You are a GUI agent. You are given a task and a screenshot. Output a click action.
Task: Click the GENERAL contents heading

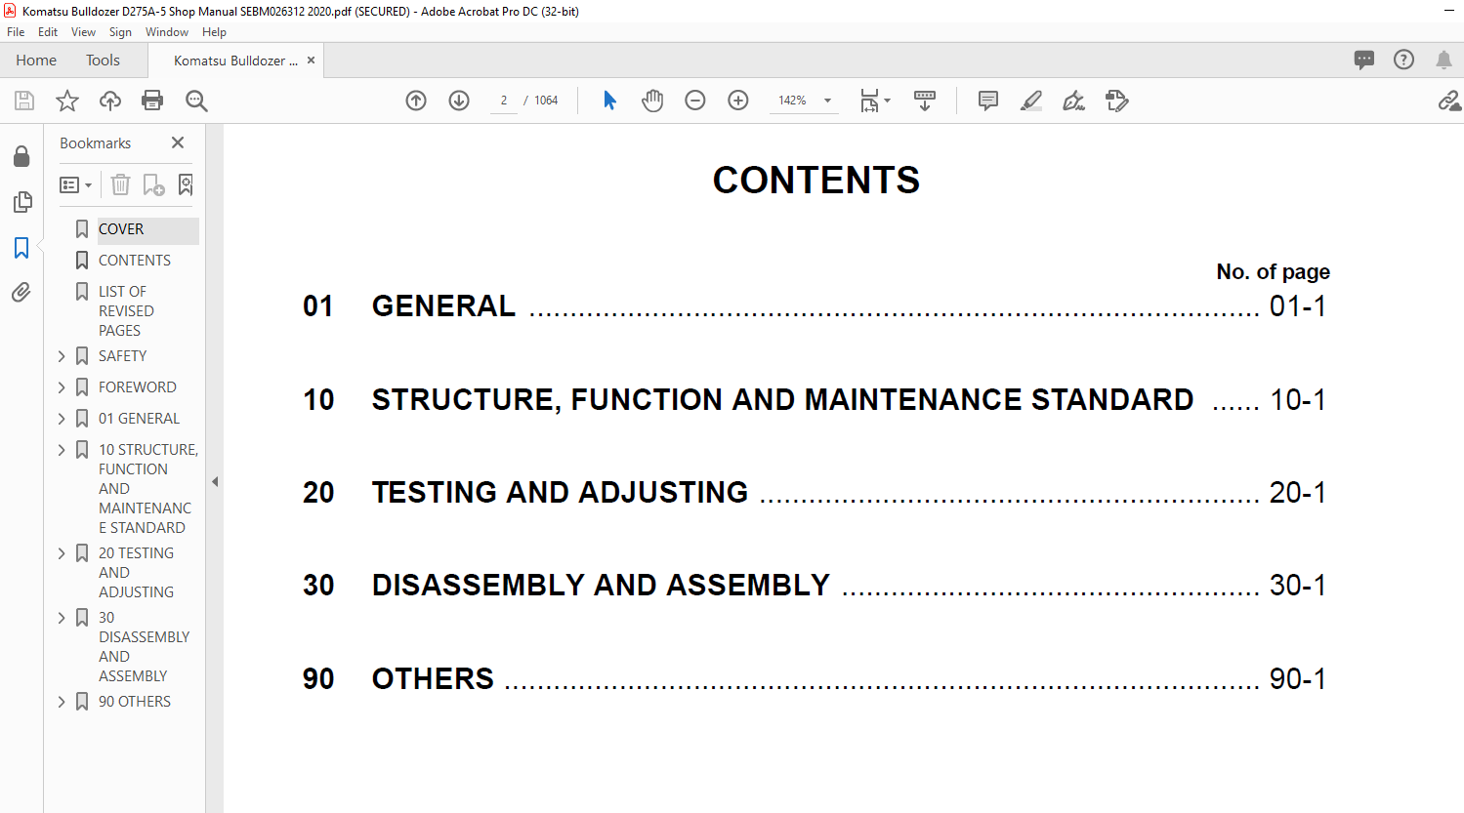tap(443, 306)
